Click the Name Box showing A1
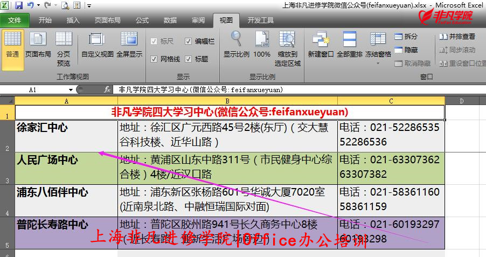This screenshot has height=257, width=486. point(34,90)
